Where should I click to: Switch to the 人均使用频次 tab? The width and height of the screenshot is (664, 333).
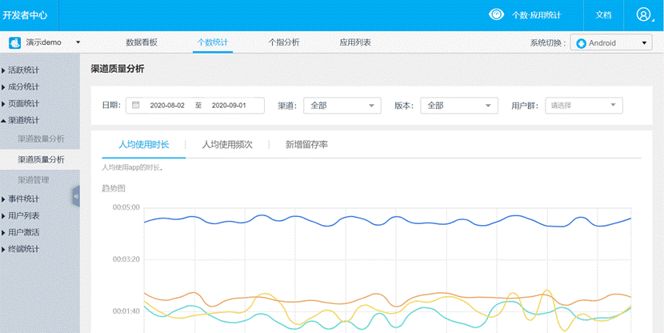tap(227, 145)
